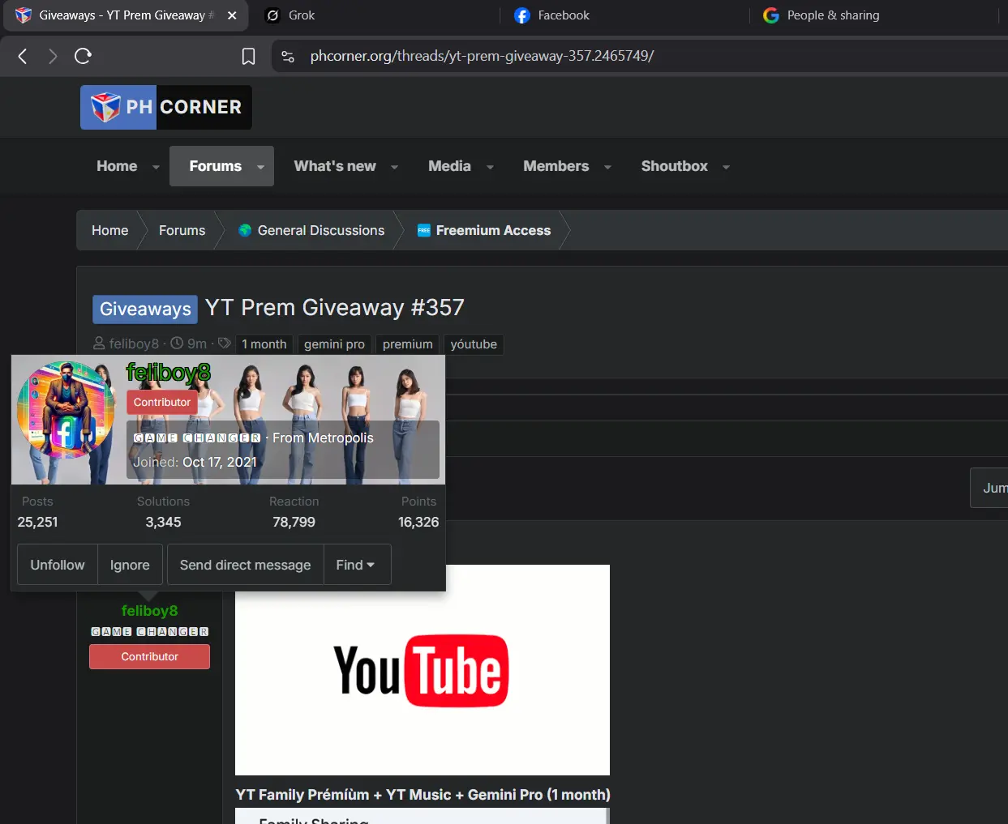Expand the Home menu dropdown arrow

pos(156,167)
